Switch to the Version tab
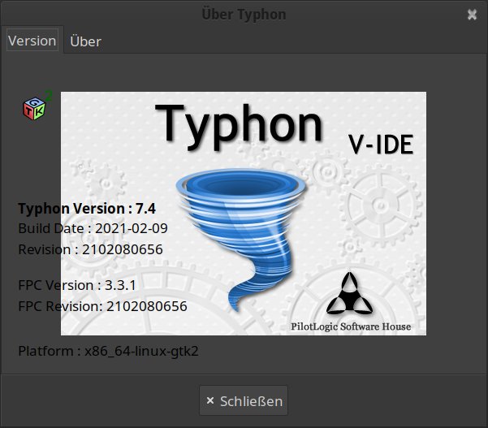The width and height of the screenshot is (488, 428). point(32,41)
